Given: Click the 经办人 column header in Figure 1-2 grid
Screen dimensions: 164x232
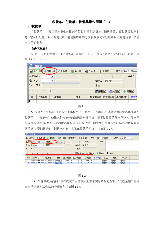Looking at the screenshot, I should tap(106, 158).
